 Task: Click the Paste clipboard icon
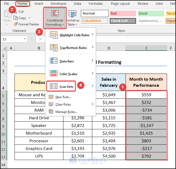tap(7, 14)
